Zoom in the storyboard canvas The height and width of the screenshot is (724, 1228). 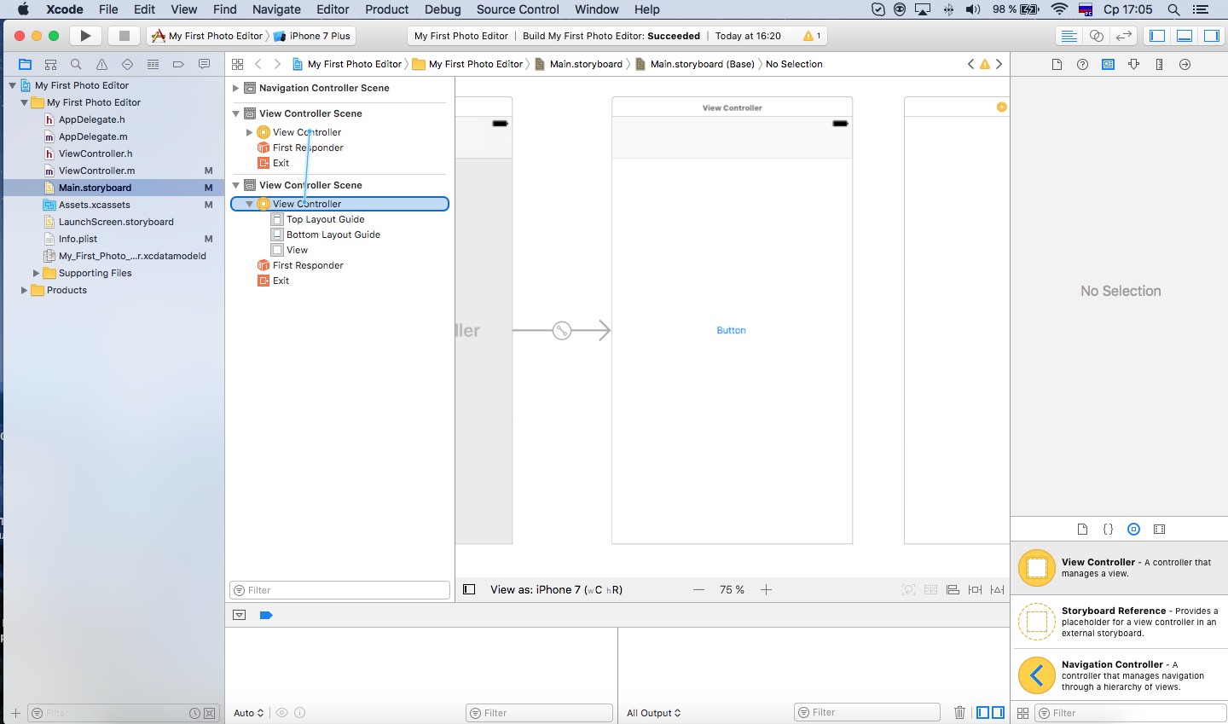766,589
